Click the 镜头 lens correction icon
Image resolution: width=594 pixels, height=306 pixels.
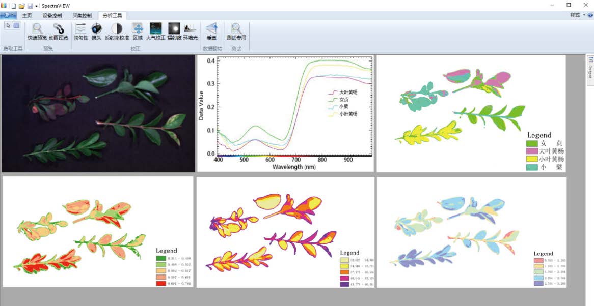[x=96, y=29]
